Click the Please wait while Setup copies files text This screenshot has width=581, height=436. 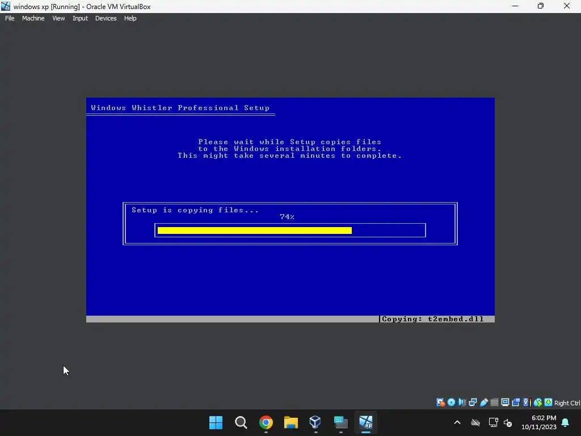click(290, 142)
